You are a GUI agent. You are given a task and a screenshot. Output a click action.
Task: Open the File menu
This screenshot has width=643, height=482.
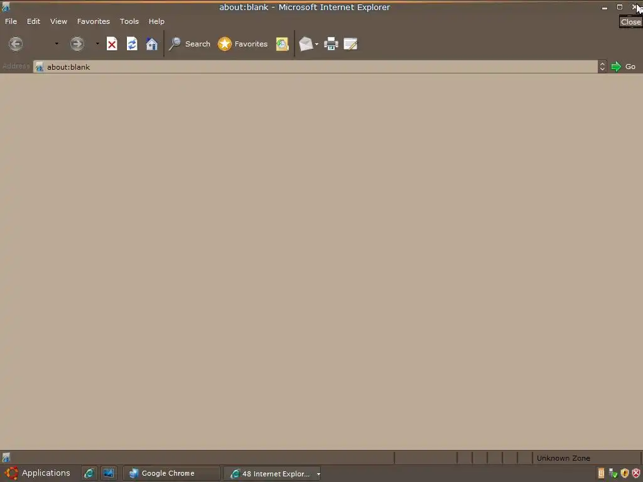(x=11, y=21)
